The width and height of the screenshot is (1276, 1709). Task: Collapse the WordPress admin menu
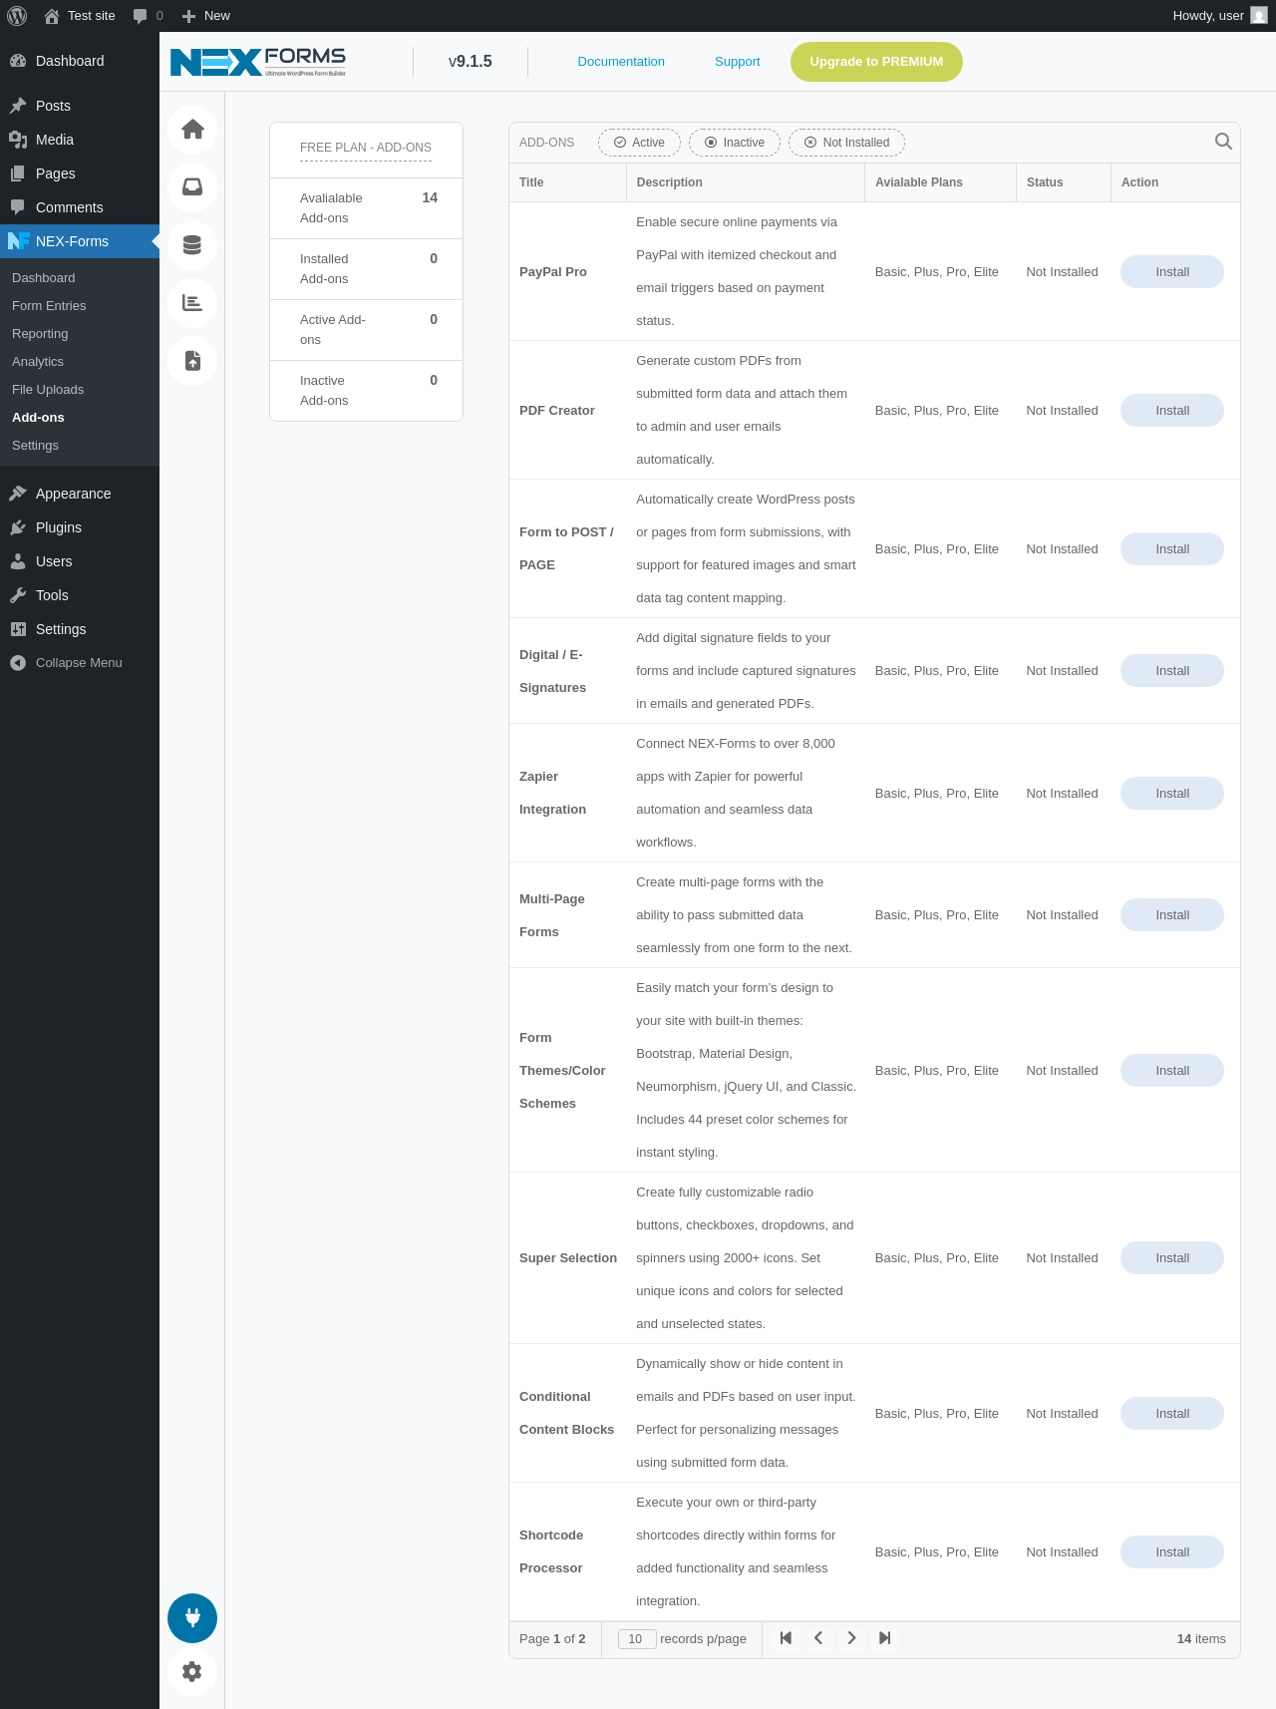(80, 663)
